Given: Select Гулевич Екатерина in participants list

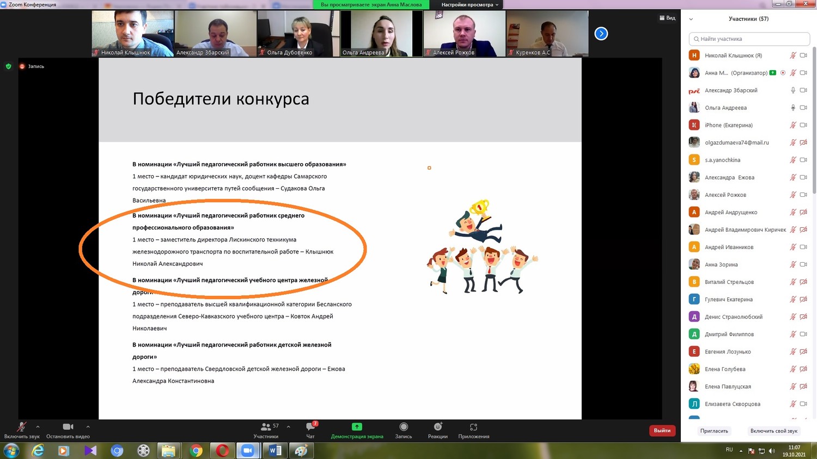Looking at the screenshot, I should [x=748, y=299].
